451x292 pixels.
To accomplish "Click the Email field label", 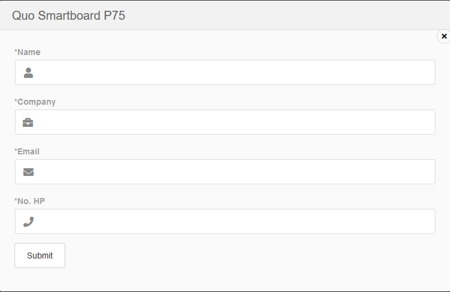I will (x=28, y=151).
